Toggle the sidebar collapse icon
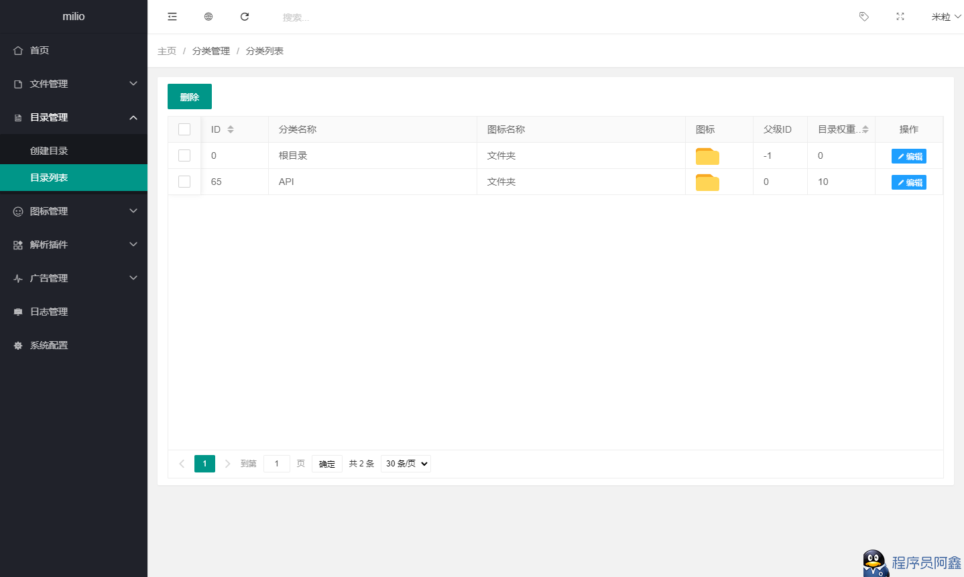Image resolution: width=964 pixels, height=577 pixels. [x=172, y=17]
